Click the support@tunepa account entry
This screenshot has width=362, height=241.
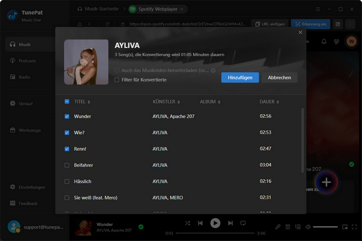35,227
